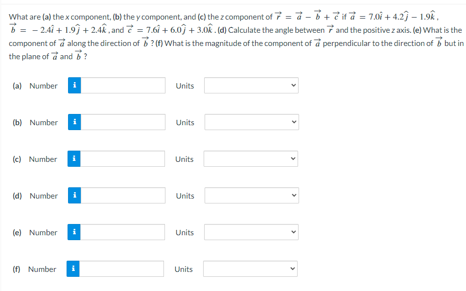Select the blue hint icon beside answer (f)
Viewport: 466px width, 291px height.
click(74, 269)
